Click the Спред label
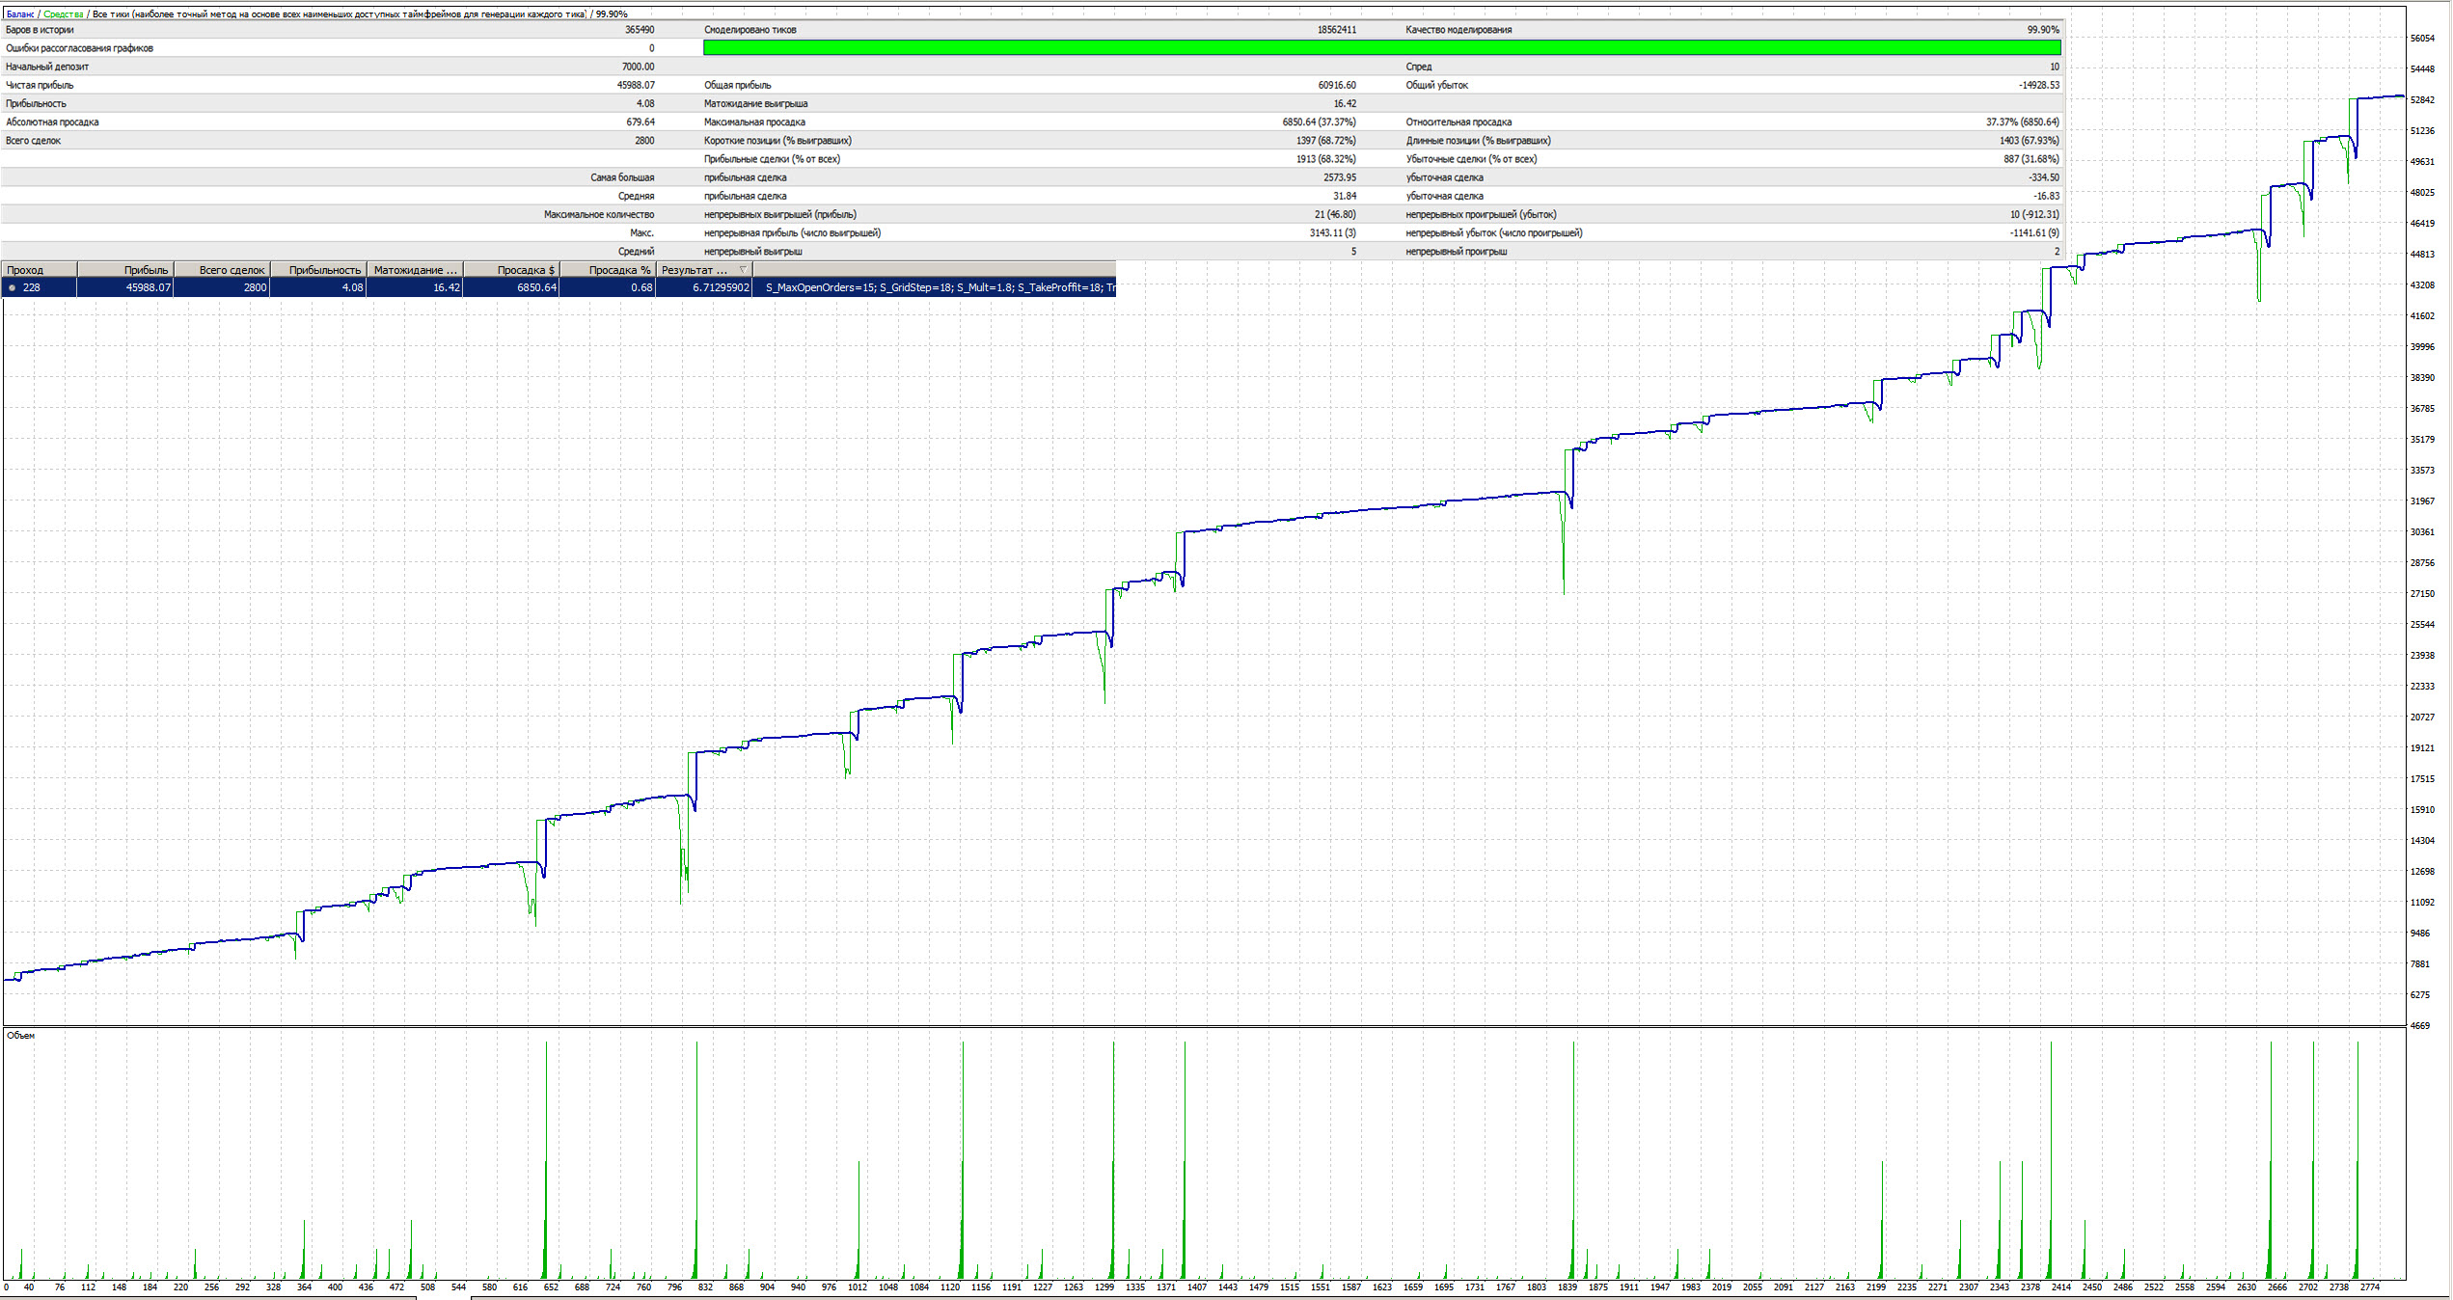Image resolution: width=2453 pixels, height=1300 pixels. pos(1419,67)
